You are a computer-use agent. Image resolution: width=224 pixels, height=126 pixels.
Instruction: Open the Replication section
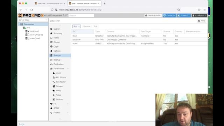pyautogui.click(x=60, y=64)
